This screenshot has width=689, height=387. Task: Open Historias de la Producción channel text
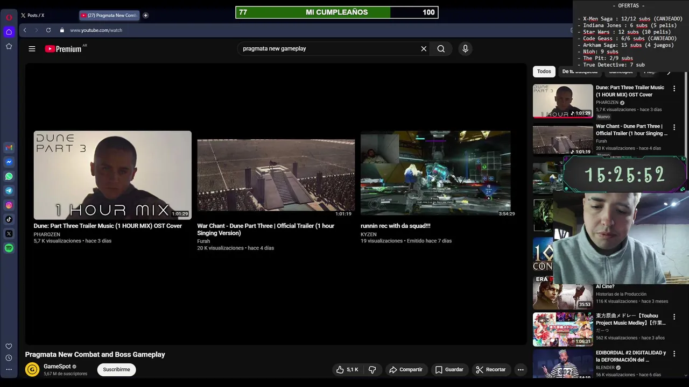point(621,294)
